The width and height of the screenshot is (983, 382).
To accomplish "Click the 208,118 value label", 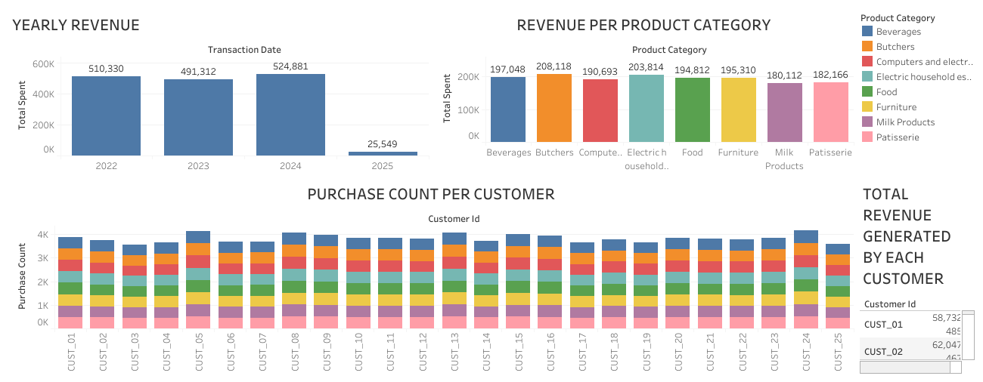I will 554,66.
